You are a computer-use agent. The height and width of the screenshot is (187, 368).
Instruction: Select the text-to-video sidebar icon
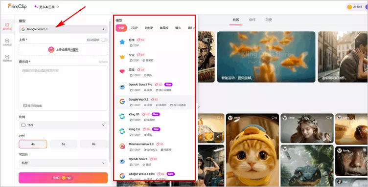pos(7,42)
